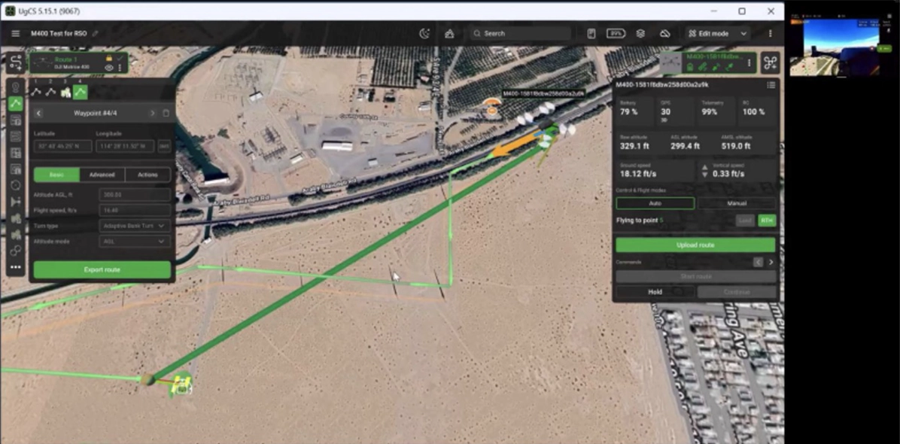Open the Edit mode dropdown
Viewport: 900px width, 444px height.
pos(717,34)
